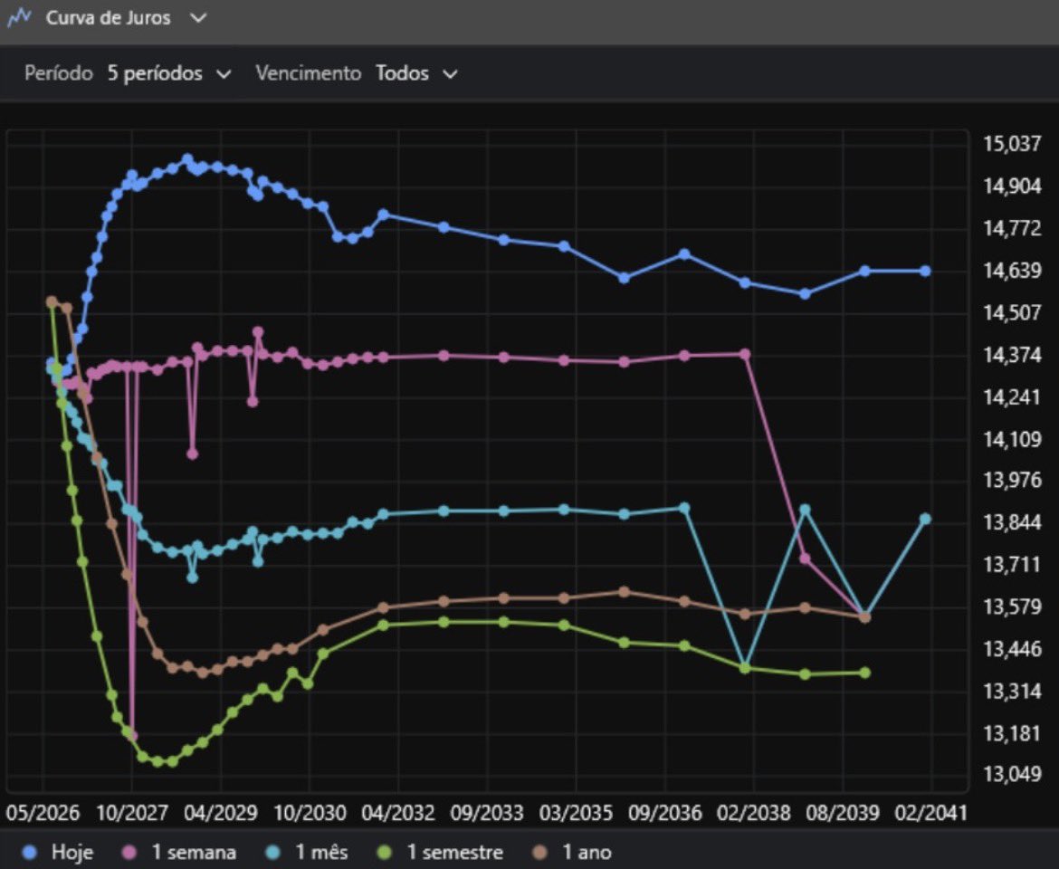Click the 1 mês legend label

click(x=321, y=852)
